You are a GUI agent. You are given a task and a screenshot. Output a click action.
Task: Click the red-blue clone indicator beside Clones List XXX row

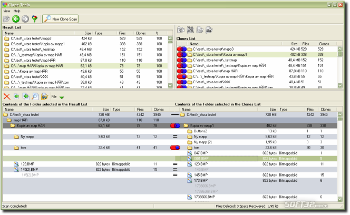182,82
